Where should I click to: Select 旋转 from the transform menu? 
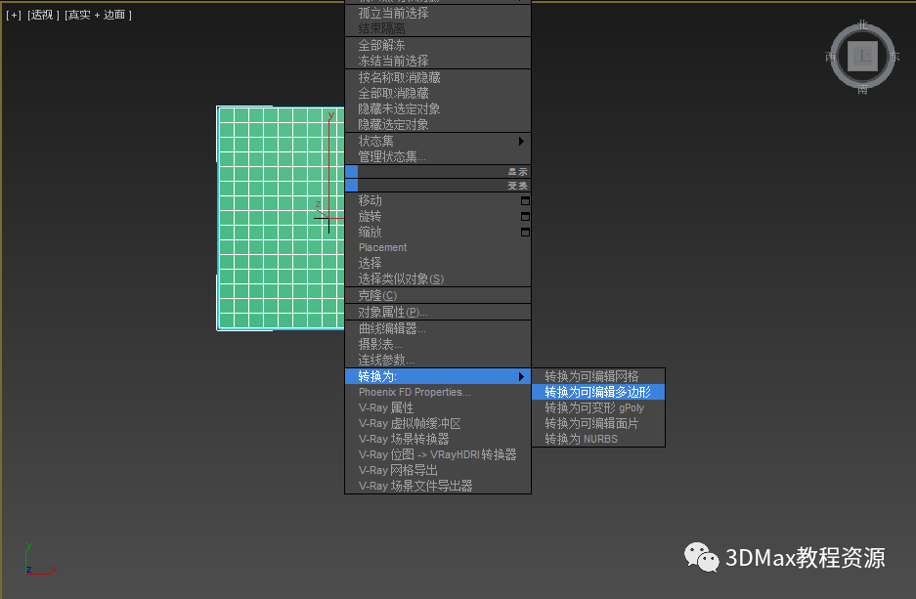point(438,217)
